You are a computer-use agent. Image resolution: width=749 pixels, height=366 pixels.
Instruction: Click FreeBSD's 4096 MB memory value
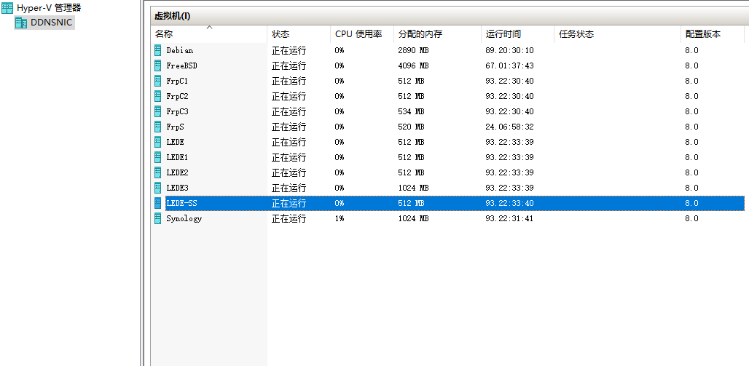[x=413, y=65]
